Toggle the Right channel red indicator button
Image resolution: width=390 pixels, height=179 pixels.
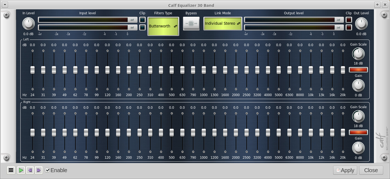coord(358,132)
